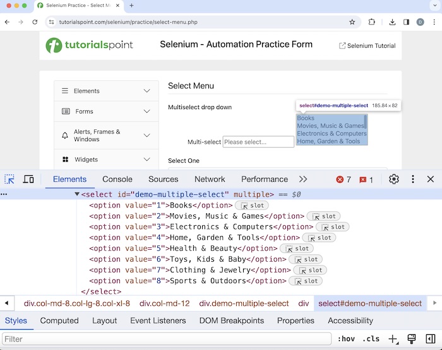Click the browser downloads icon
The height and width of the screenshot is (350, 442).
pos(392,22)
